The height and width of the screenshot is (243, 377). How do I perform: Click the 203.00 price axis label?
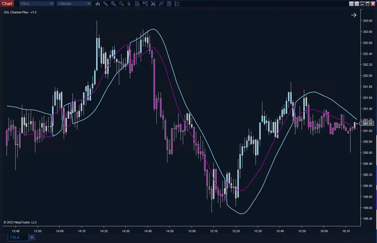point(368,21)
